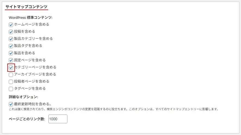Screen dimensions: 241x135
Task: Uncheck the 最終更新時刻を含める checkbox
Action: [x=11, y=104]
